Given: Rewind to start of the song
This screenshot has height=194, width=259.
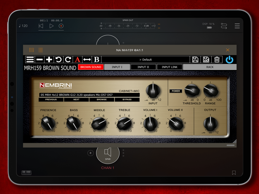Looking at the screenshot, I should pos(41,26).
